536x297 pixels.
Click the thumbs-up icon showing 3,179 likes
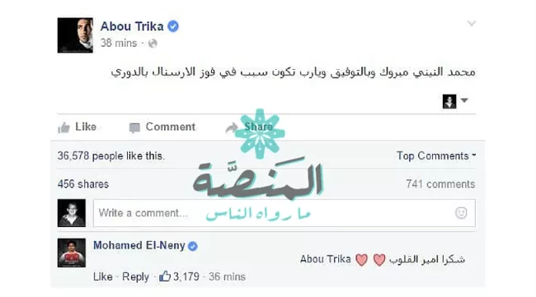click(x=165, y=276)
